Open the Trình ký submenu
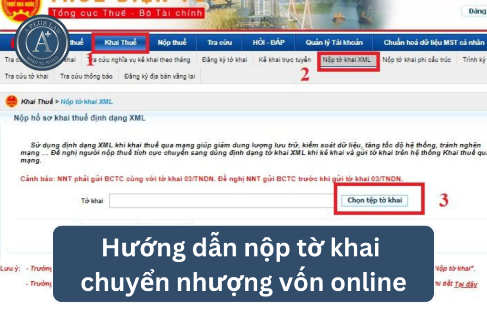Image resolution: width=487 pixels, height=325 pixels. (474, 59)
